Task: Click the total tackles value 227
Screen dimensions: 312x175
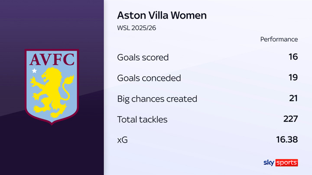Action: [x=290, y=119]
